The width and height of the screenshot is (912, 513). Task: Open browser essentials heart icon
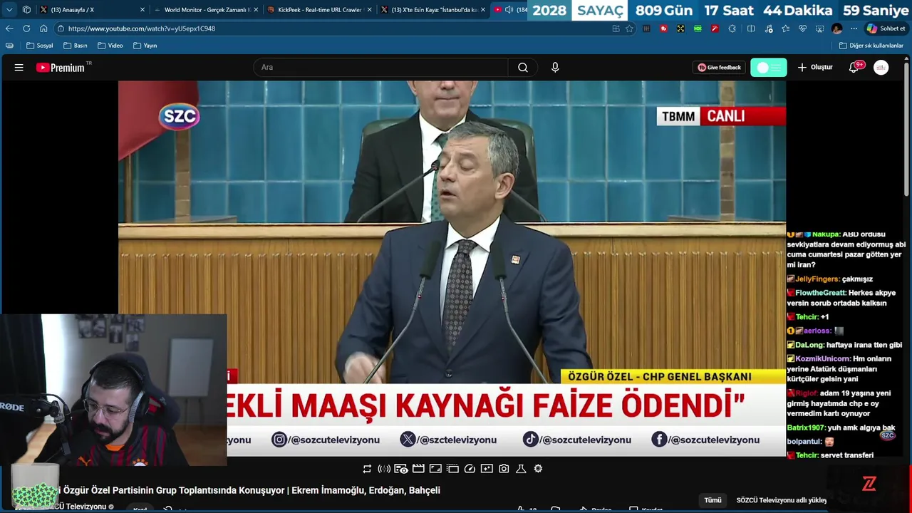pyautogui.click(x=802, y=28)
